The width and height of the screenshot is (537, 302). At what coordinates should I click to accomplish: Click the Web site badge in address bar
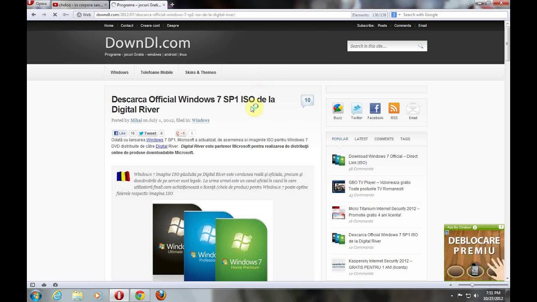[84, 15]
